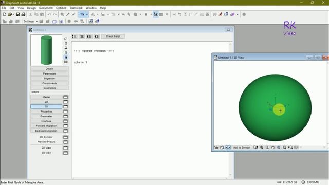This screenshot has height=185, width=329.
Task: Click the green cylinder preview thumbnail
Action: pyautogui.click(x=46, y=50)
